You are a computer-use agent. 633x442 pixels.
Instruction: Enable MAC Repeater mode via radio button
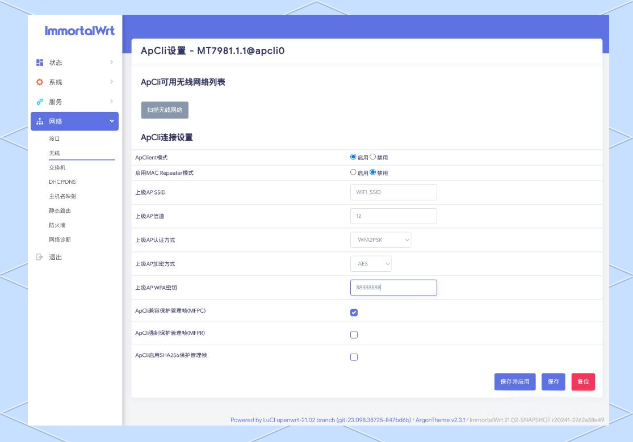[353, 172]
